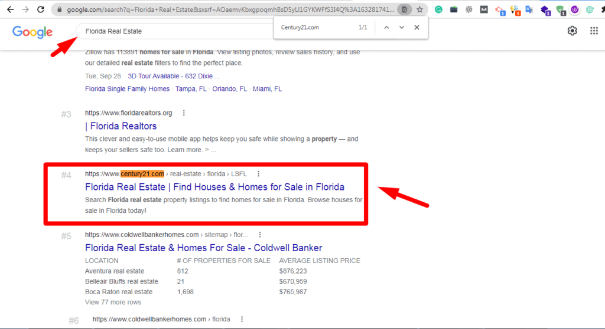Open Century 21 Florida Real Estate result title
Viewport: 605px width, 329px height.
click(214, 187)
